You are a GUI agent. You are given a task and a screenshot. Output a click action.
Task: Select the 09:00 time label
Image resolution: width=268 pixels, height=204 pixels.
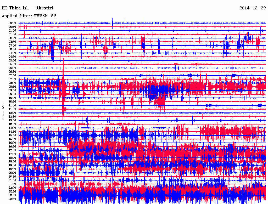coord(12,90)
